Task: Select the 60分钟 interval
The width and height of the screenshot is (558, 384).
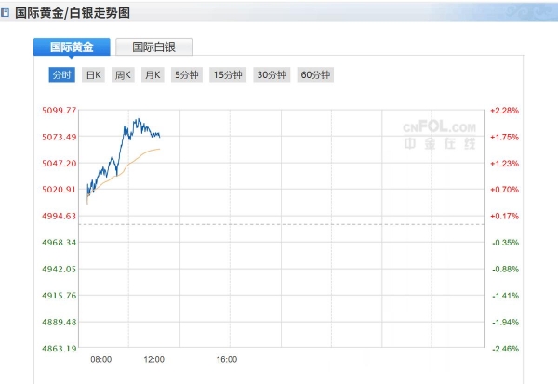Action: coord(315,74)
